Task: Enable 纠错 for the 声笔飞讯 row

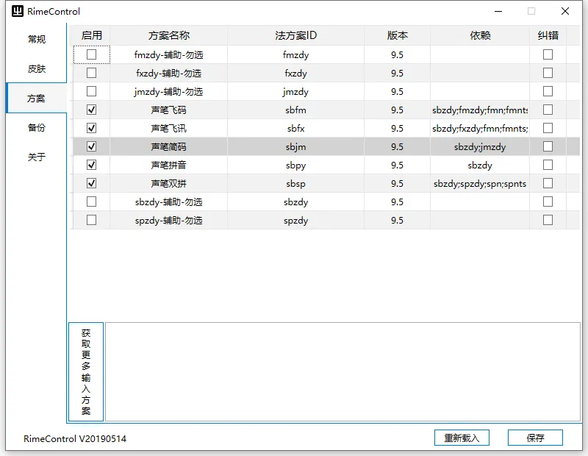Action: tap(548, 128)
